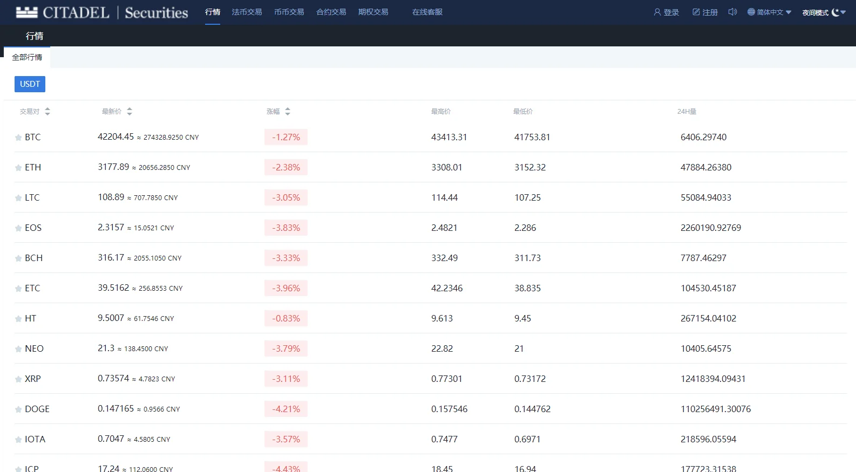Open the HT market row
Screen dimensions: 856x472
coord(30,318)
